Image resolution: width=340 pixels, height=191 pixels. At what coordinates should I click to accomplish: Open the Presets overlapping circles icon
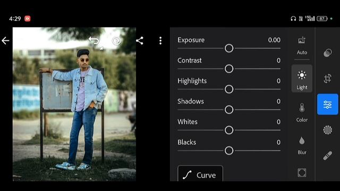[x=327, y=53]
